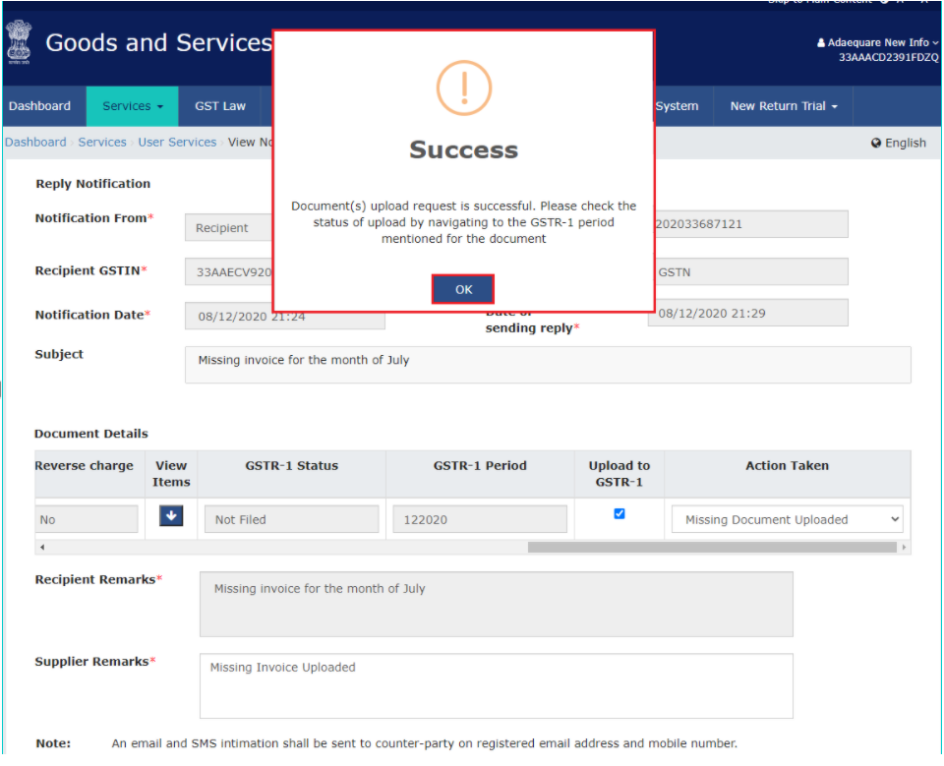Click into the Supplier Remarks text box
This screenshot has width=944, height=766.
(496, 686)
